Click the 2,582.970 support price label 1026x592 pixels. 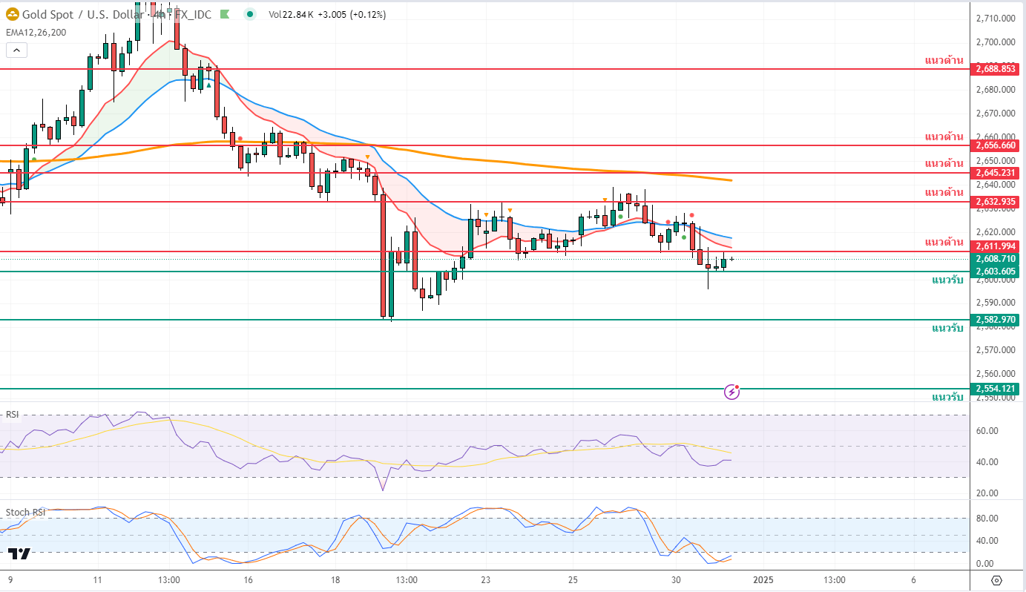996,320
